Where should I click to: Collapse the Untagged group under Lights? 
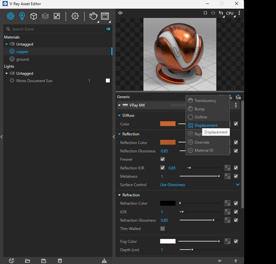tap(6, 73)
